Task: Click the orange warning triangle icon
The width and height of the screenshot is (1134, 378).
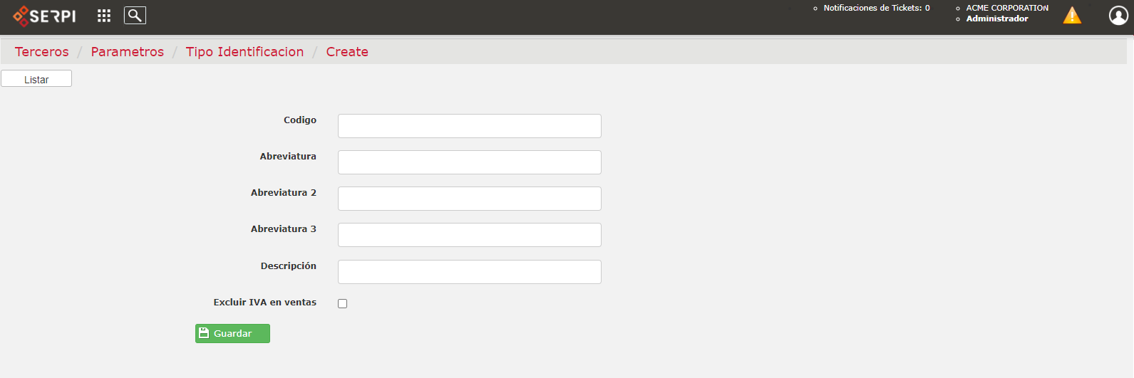Action: (x=1072, y=16)
